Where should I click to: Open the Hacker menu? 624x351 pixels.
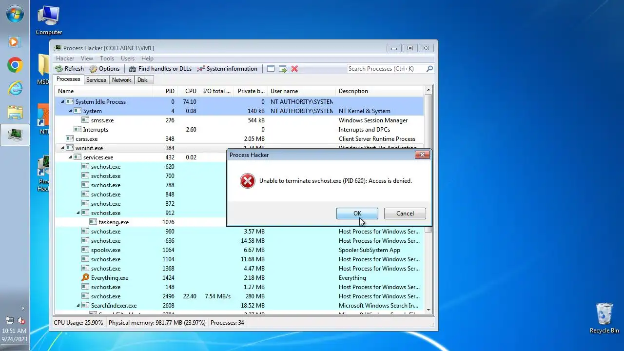point(65,58)
